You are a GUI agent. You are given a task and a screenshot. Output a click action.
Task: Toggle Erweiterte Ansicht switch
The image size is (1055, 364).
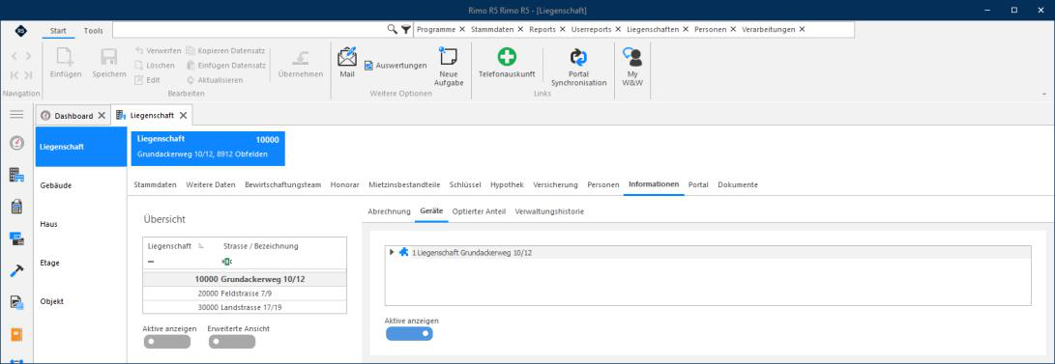231,342
